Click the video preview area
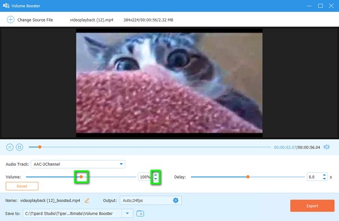This screenshot has width=339, height=221. pos(169,83)
